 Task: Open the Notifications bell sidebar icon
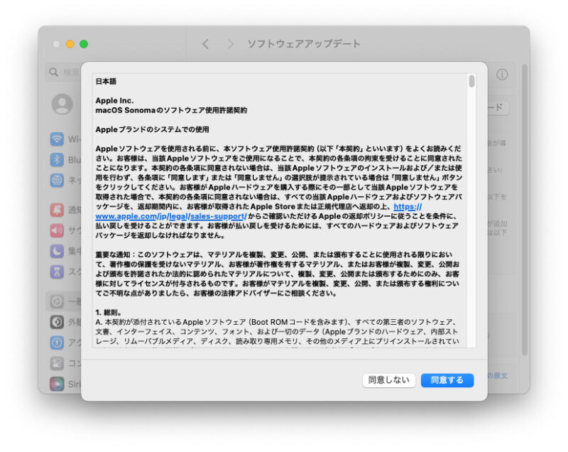point(57,210)
